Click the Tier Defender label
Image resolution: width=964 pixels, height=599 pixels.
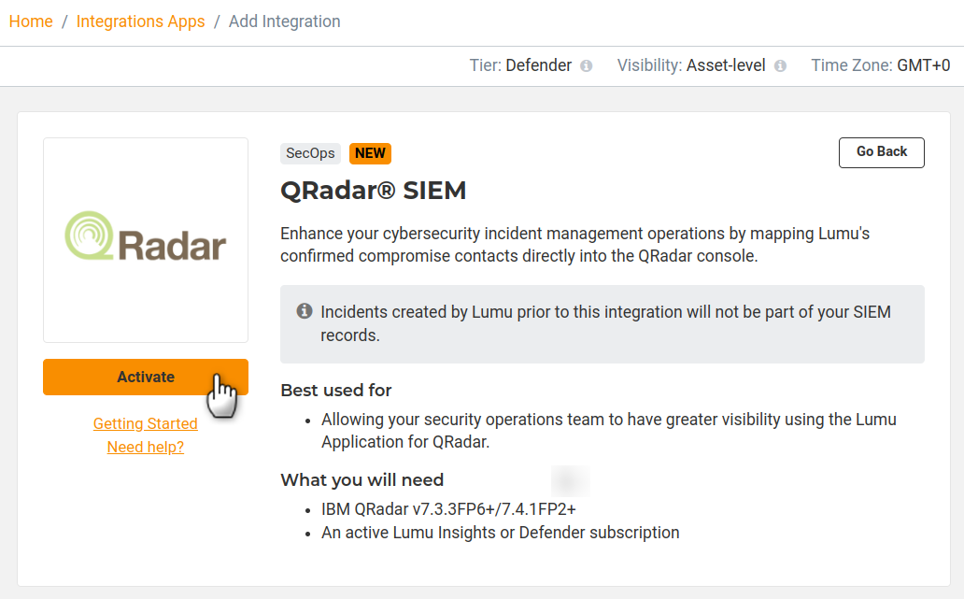[x=520, y=65]
